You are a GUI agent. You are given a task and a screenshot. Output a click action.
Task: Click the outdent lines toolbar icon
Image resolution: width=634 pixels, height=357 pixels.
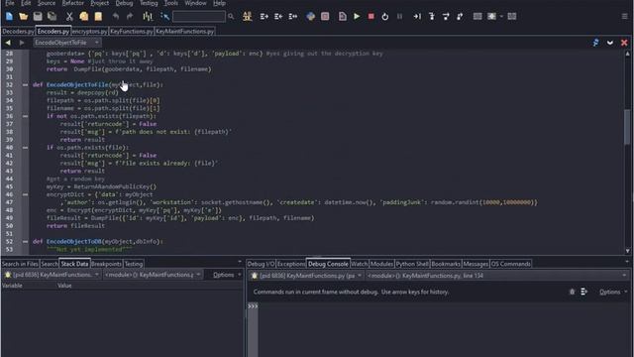click(278, 16)
